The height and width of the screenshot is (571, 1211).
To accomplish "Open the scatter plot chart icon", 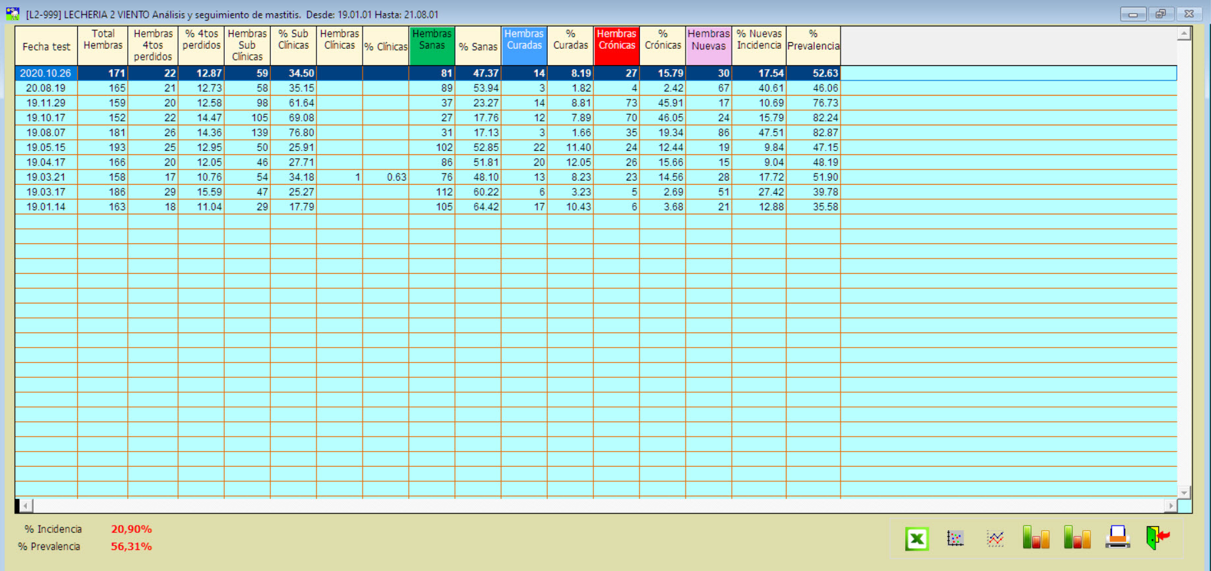I will 955,539.
